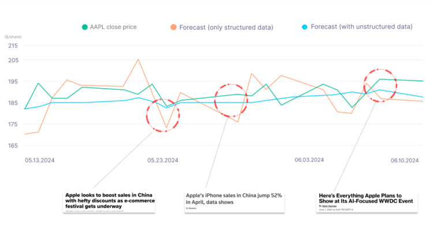This screenshot has height=247, width=433.
Task: Click the blue unstructured-data forecast legend dot
Action: [x=304, y=27]
